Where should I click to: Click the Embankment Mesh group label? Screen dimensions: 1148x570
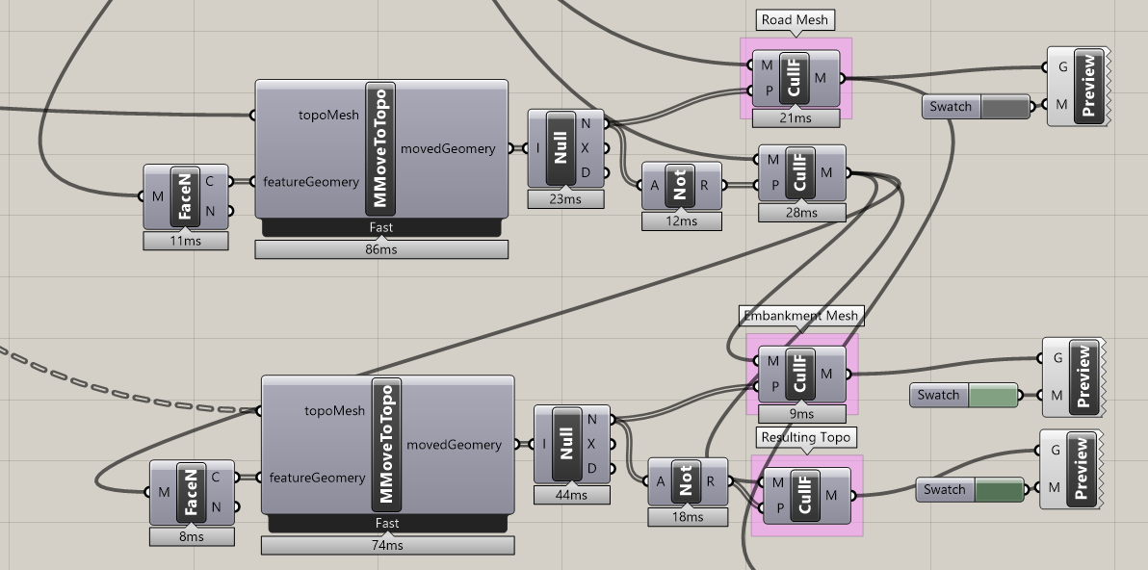pos(801,316)
